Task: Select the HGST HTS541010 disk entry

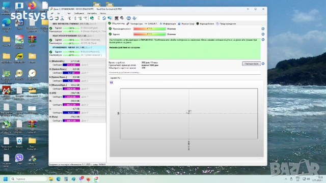Action: click(x=77, y=40)
